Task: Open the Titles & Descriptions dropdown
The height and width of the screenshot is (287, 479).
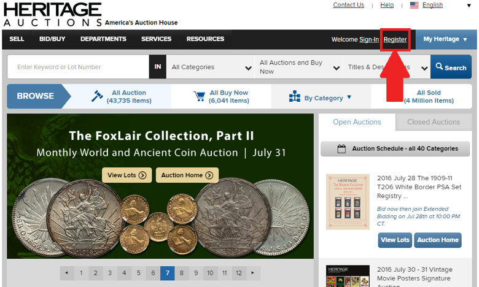Action: coord(387,67)
